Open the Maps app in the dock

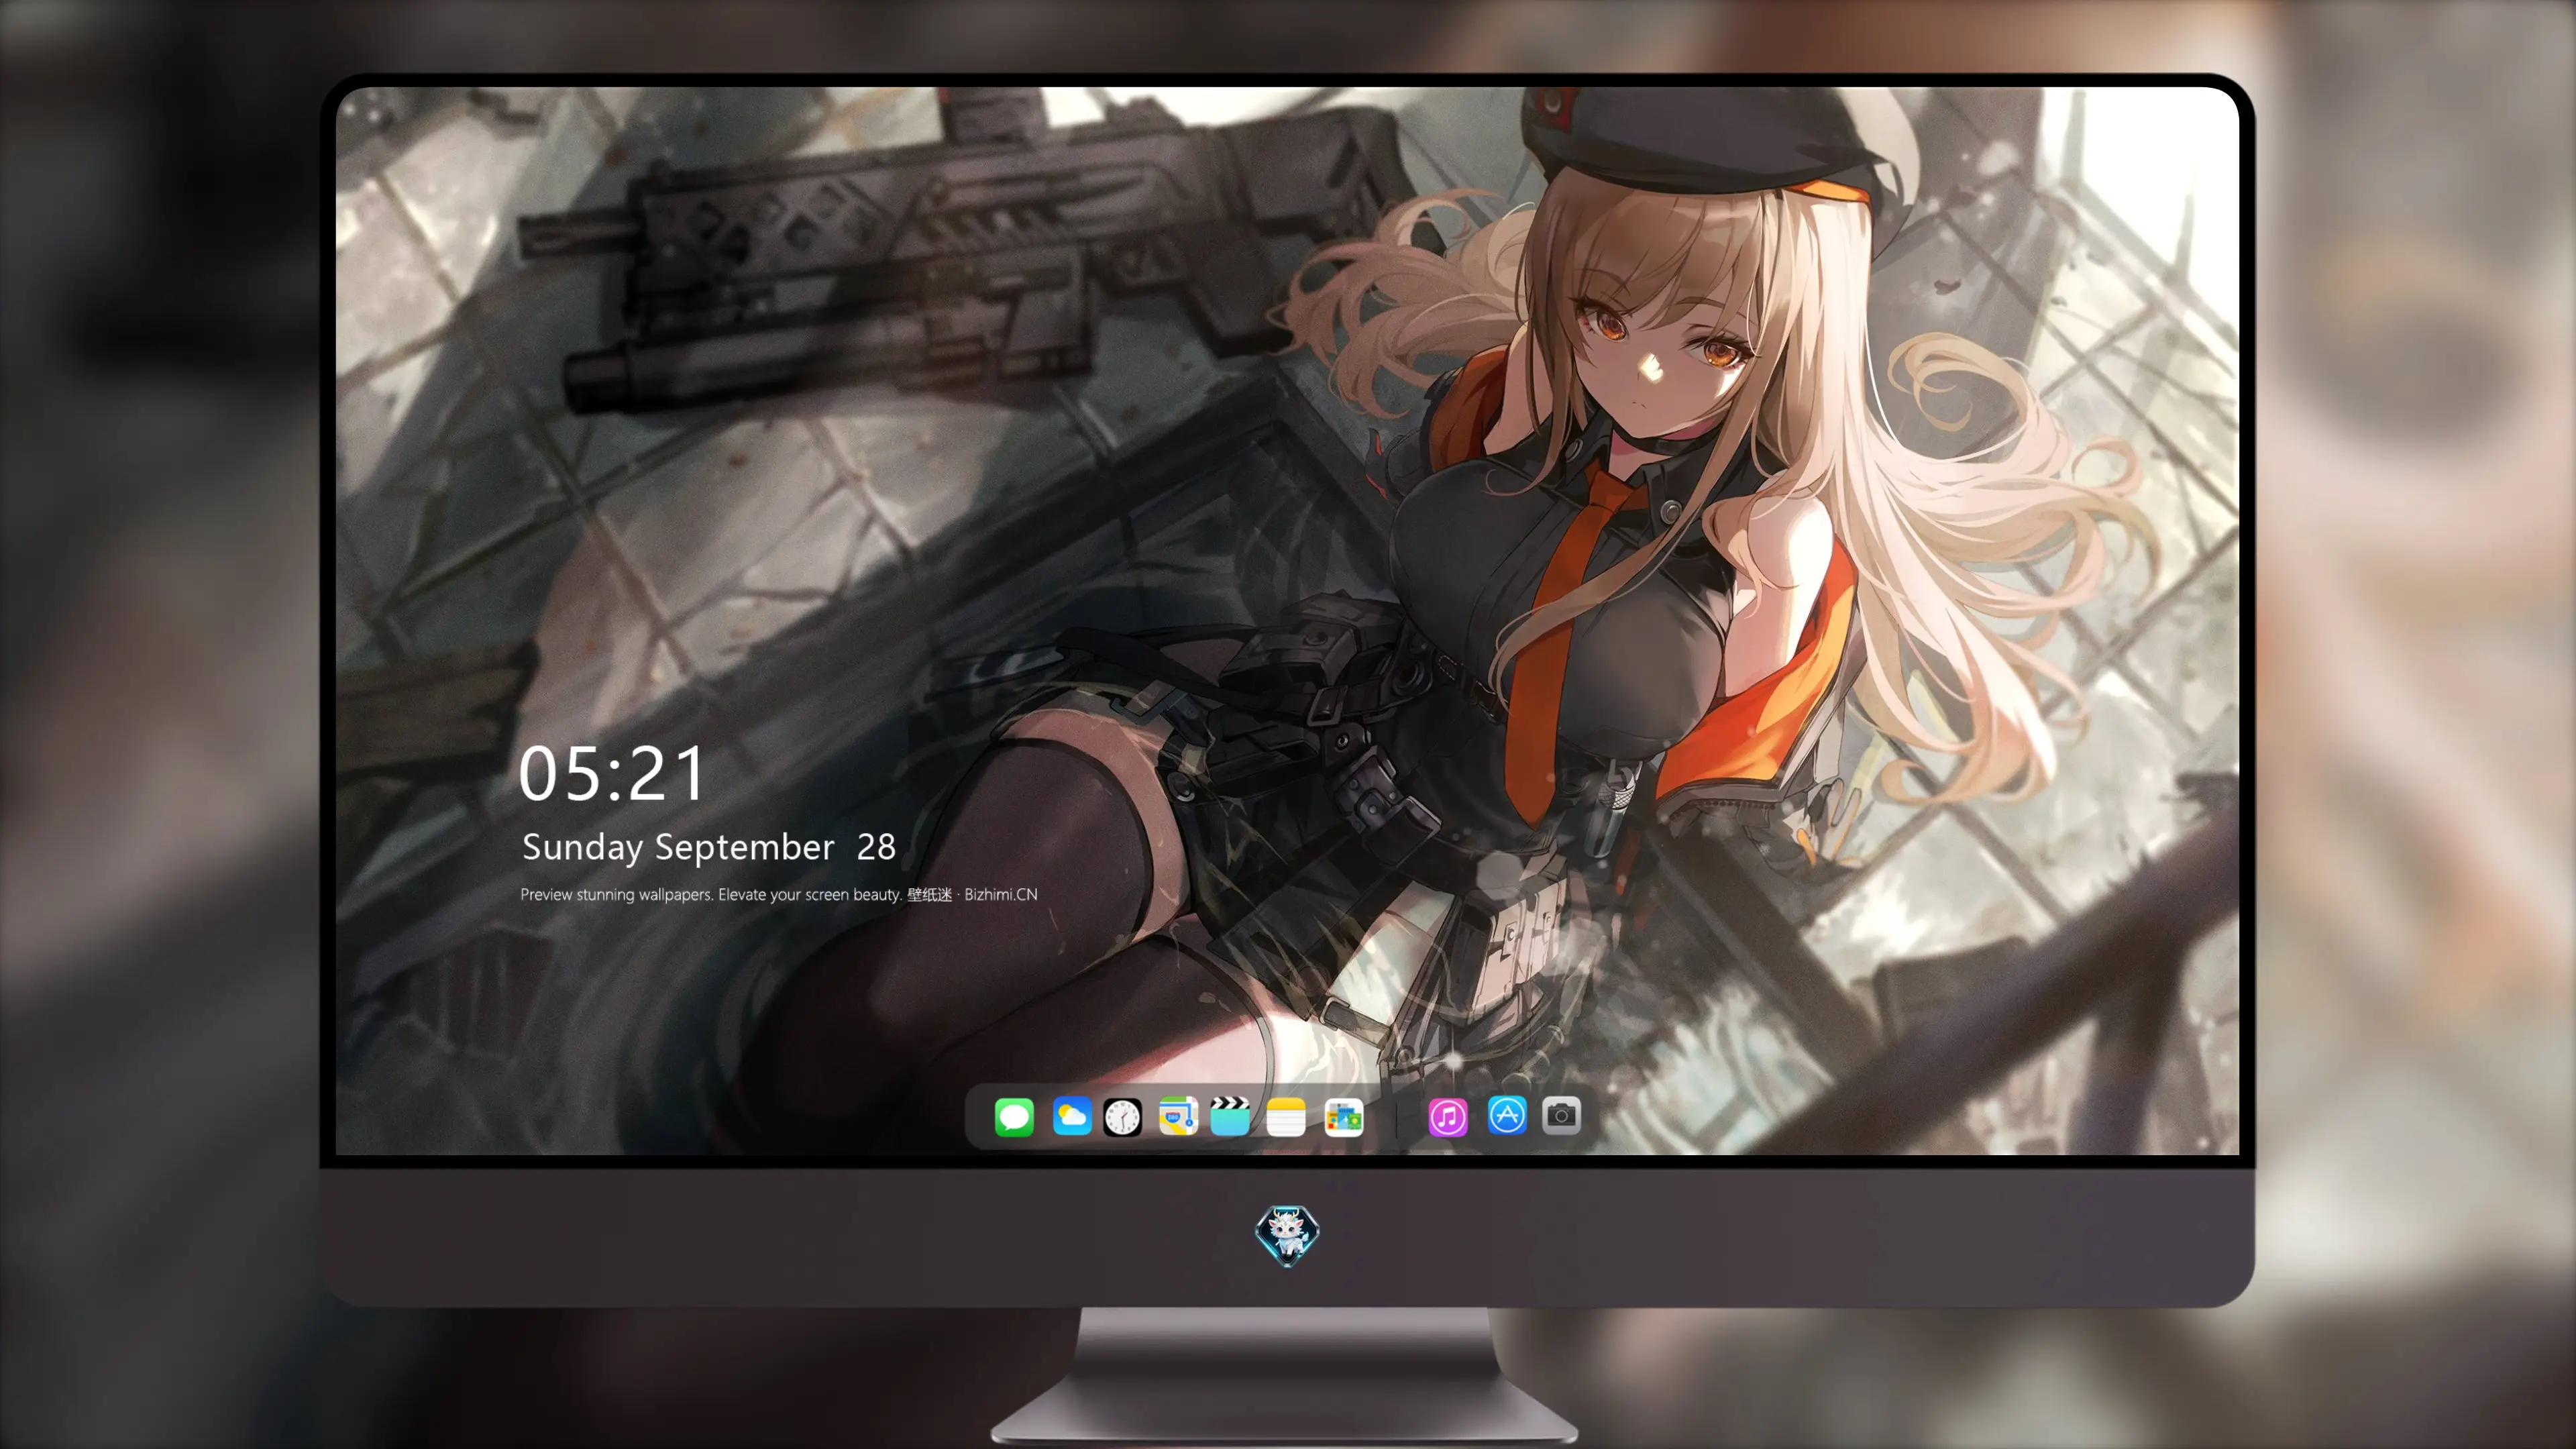tap(1178, 1116)
